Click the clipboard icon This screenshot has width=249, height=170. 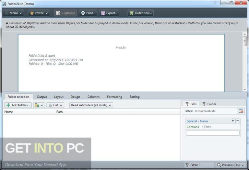point(58,13)
